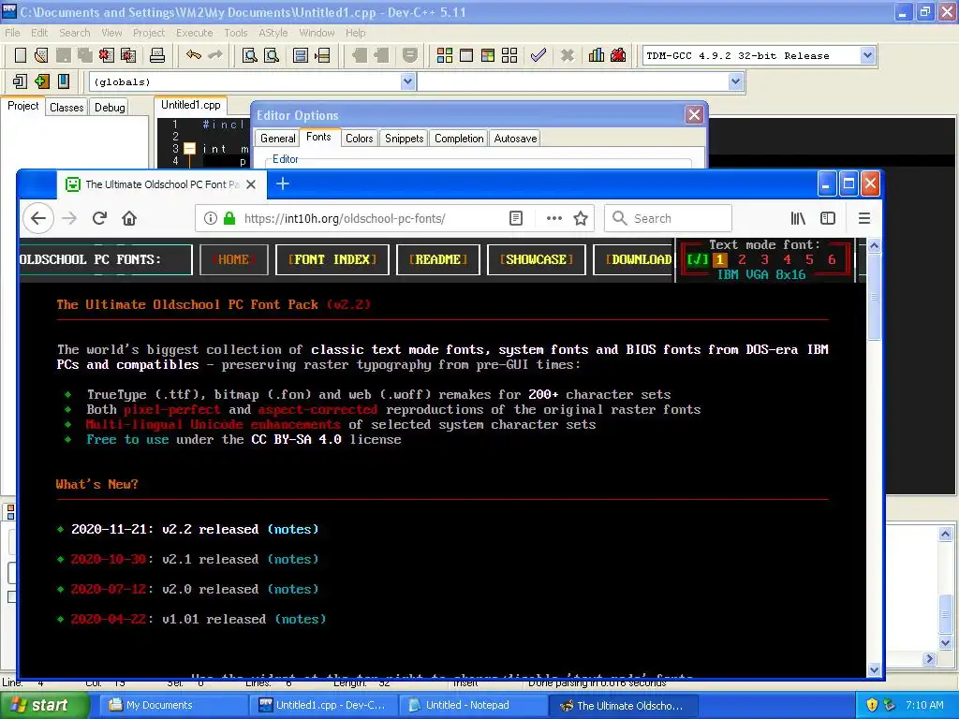Click the Untitled1.cpp editor tab
The height and width of the screenshot is (719, 959).
click(x=191, y=105)
